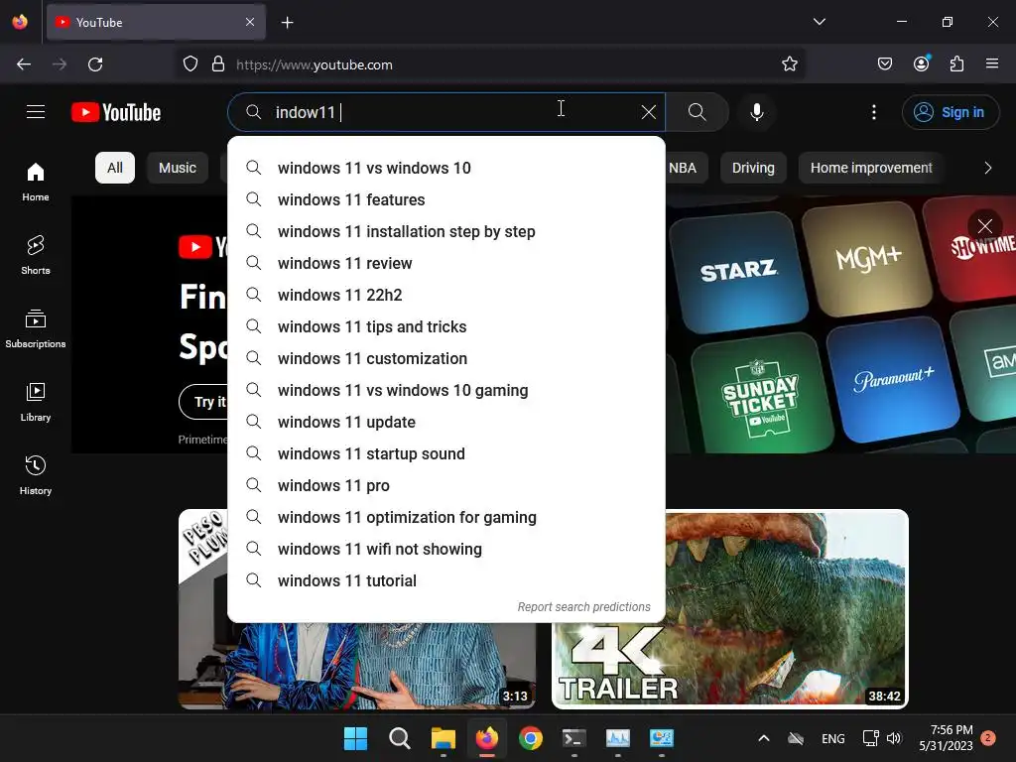Image resolution: width=1016 pixels, height=762 pixels.
Task: Open volume control in system tray
Action: pyautogui.click(x=894, y=738)
